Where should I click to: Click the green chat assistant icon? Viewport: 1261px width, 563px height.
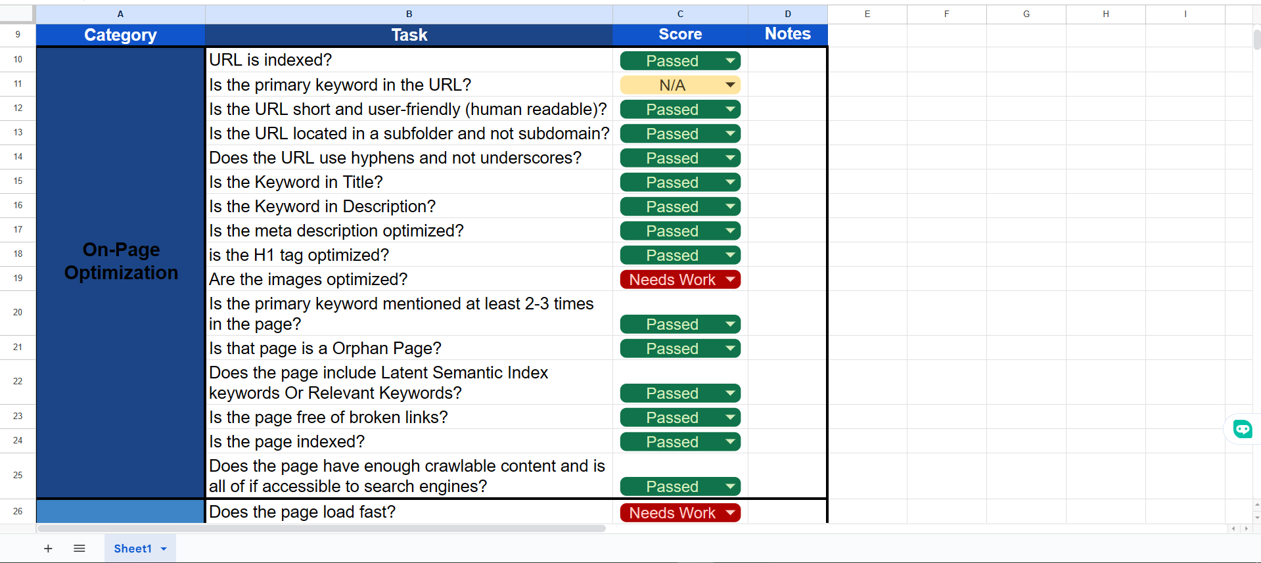[1242, 430]
